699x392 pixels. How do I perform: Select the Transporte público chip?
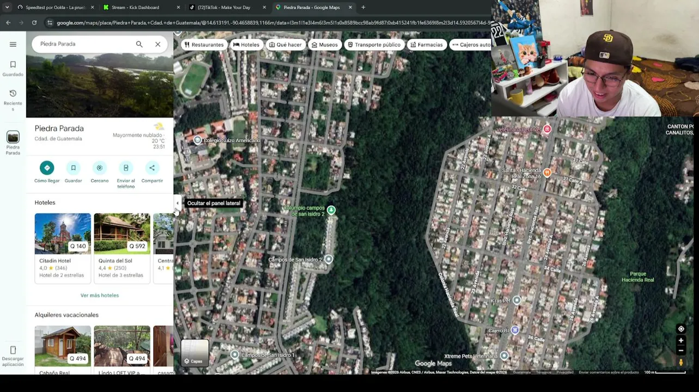374,45
